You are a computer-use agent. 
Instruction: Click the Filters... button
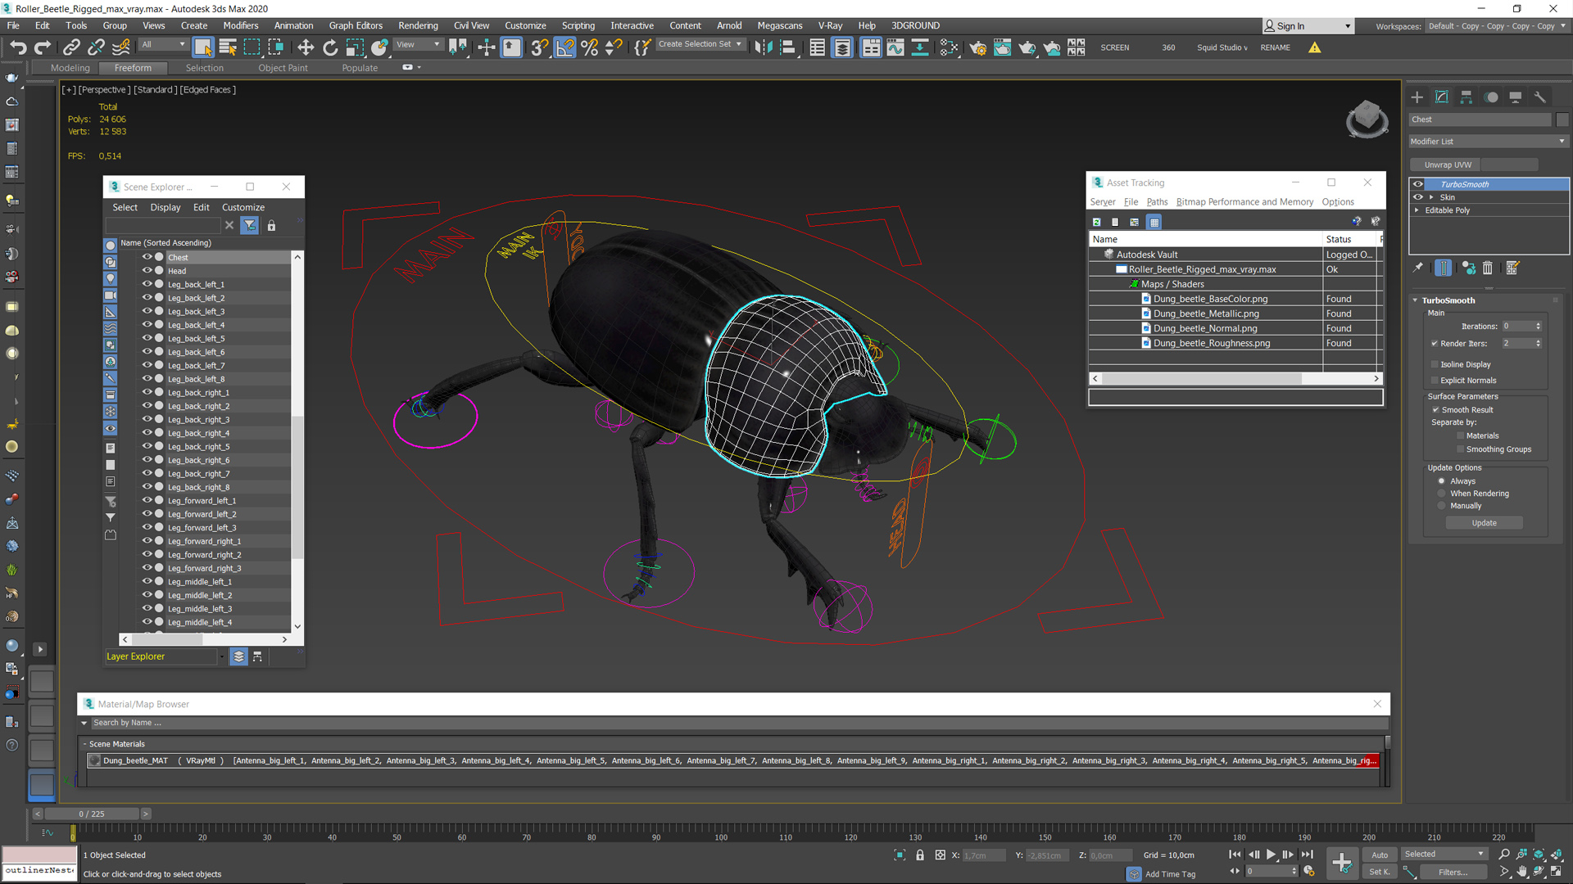coord(1453,872)
